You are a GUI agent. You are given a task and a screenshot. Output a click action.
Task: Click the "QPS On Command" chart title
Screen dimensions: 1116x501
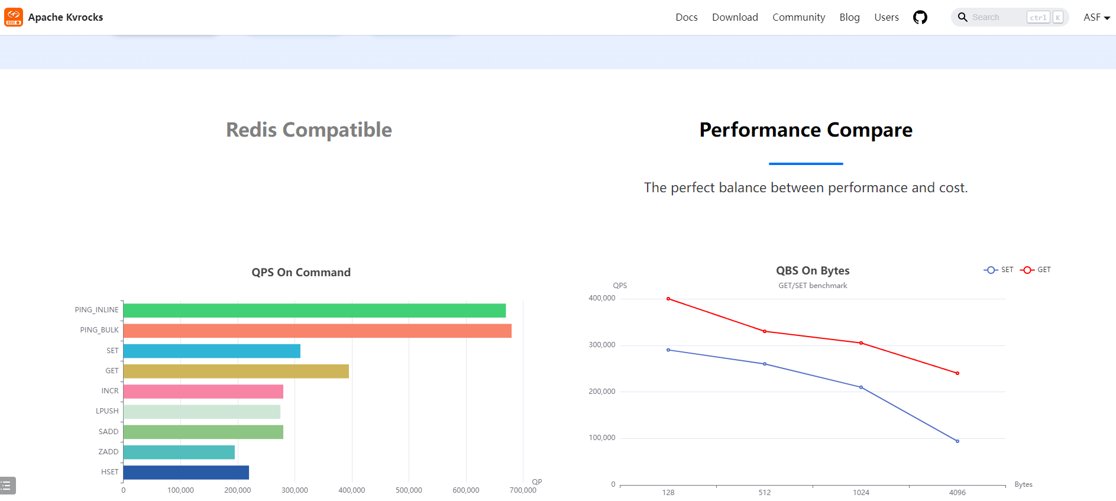[x=301, y=272]
